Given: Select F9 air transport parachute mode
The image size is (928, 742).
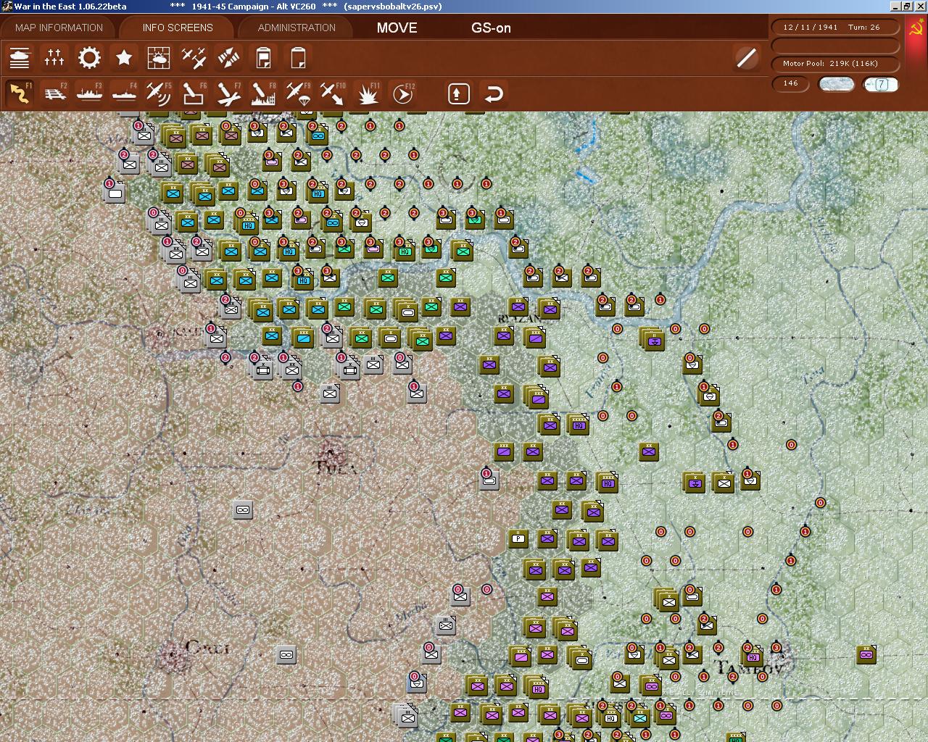Looking at the screenshot, I should click(298, 93).
